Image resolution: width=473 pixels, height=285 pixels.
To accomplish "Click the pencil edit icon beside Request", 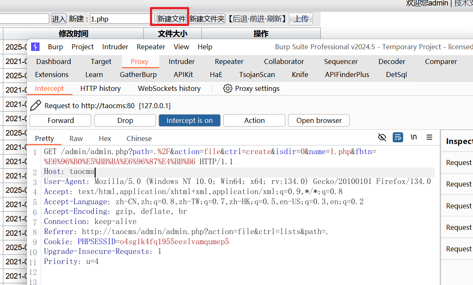I will 35,105.
